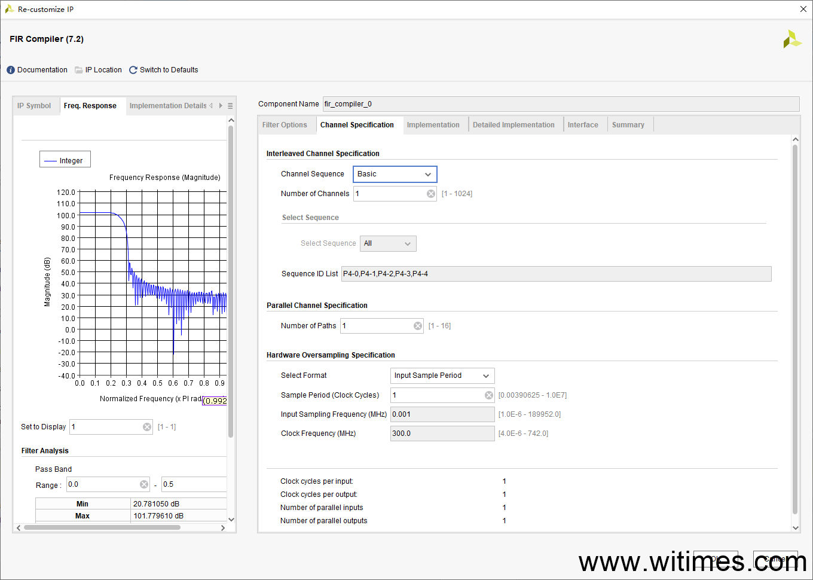Viewport: 813px width, 580px height.
Task: Click the IP Location folder icon
Action: point(79,70)
